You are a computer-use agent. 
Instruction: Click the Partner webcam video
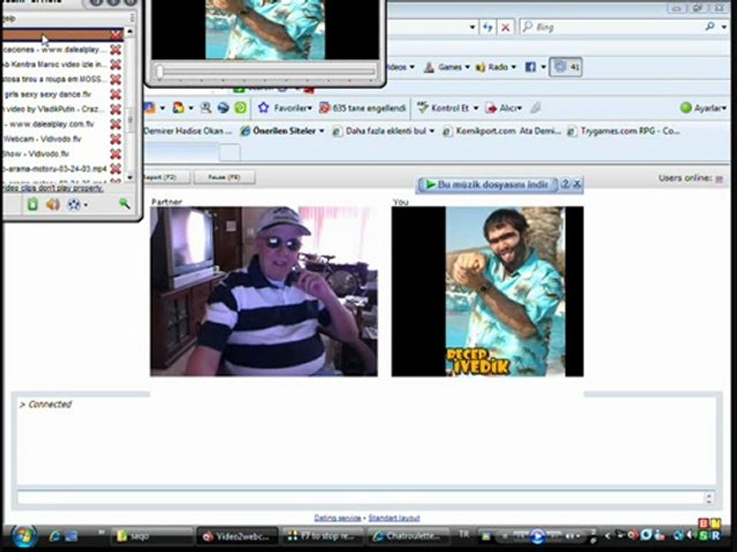pyautogui.click(x=263, y=291)
